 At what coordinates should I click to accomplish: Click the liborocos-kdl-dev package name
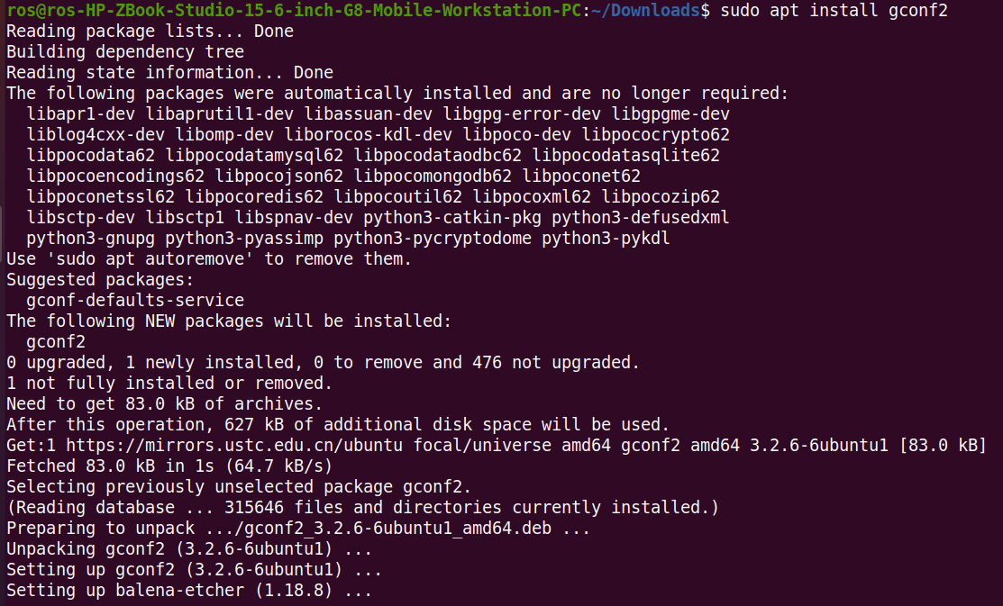(369, 134)
